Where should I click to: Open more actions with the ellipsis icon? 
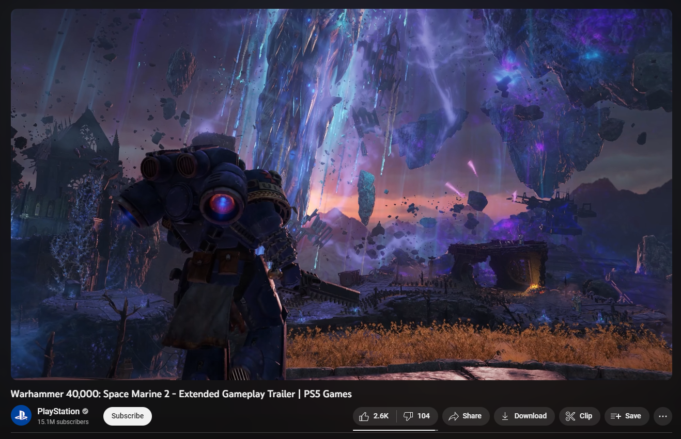tap(663, 416)
